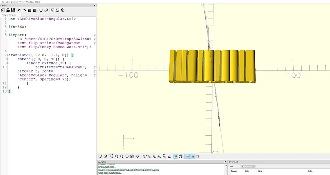This screenshot has height=175, width=330.
Task: Click the '100' axis label in viewport
Action: 294,75
